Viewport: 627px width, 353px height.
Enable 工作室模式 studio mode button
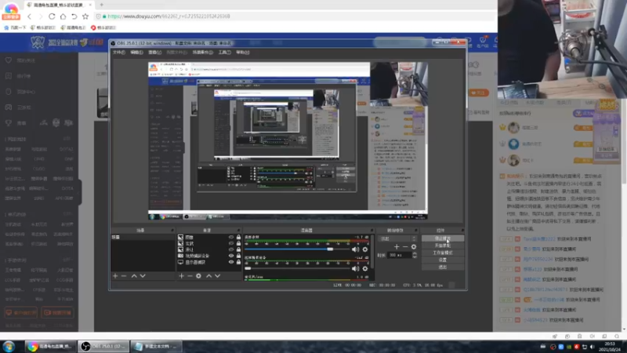tap(443, 253)
